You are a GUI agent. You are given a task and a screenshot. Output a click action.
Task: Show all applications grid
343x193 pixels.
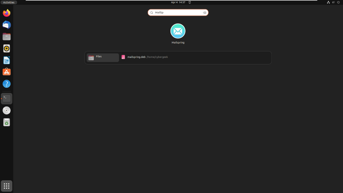click(7, 186)
